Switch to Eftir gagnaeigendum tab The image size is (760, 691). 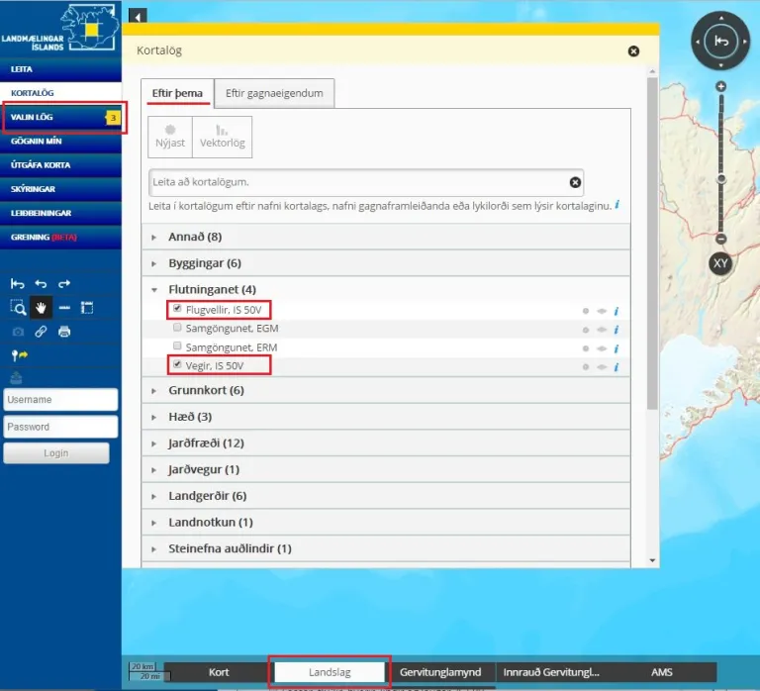click(274, 93)
